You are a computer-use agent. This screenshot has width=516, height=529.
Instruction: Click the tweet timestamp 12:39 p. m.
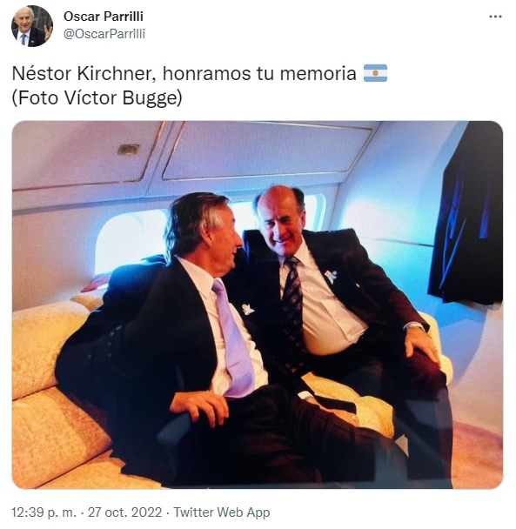pos(44,512)
